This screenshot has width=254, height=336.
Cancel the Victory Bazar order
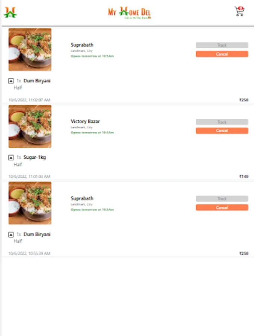[222, 131]
